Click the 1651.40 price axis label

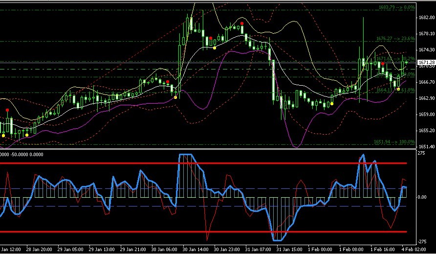(427, 146)
